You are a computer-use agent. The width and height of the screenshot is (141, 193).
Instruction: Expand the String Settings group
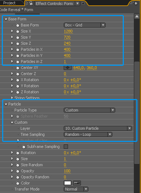[x=12, y=98]
